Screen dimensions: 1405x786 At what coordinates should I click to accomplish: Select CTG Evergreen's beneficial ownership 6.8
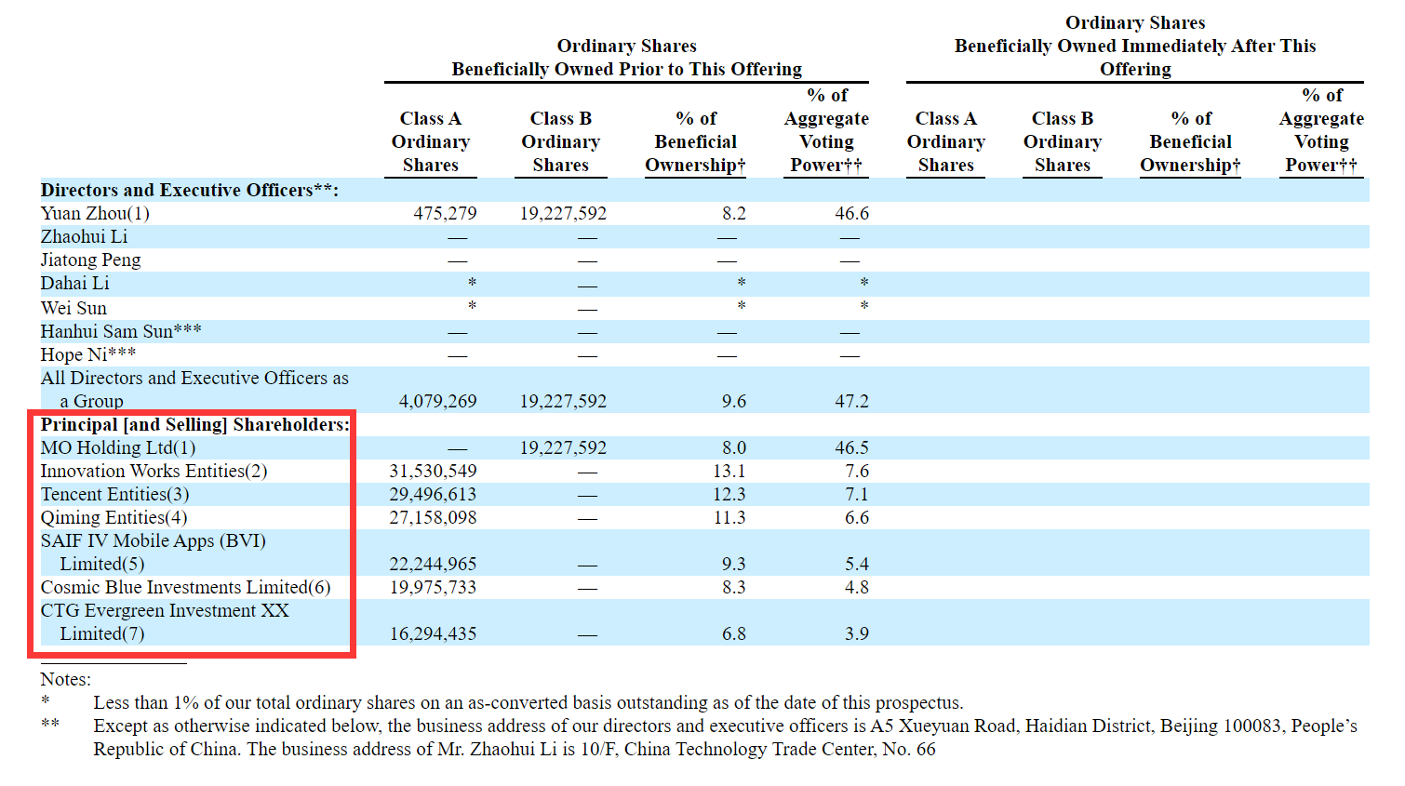tap(734, 634)
